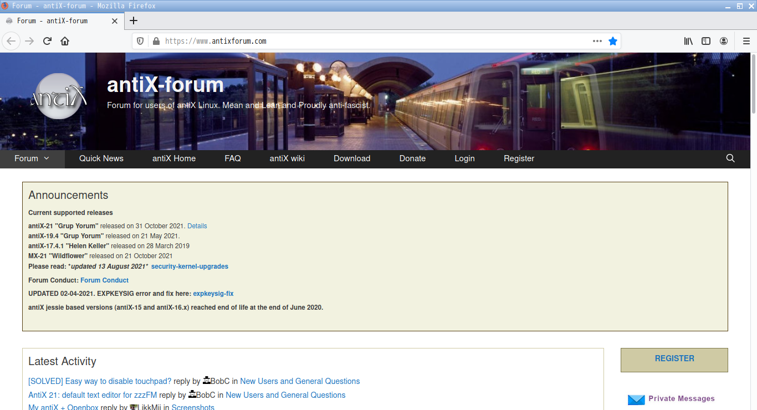757x410 pixels.
Task: Open the security-kernel-upgrades link
Action: point(190,266)
